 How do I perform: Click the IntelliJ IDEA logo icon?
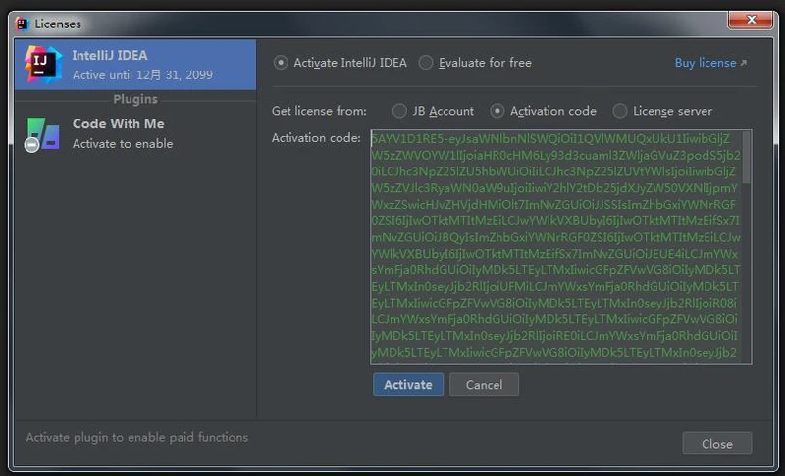click(41, 65)
